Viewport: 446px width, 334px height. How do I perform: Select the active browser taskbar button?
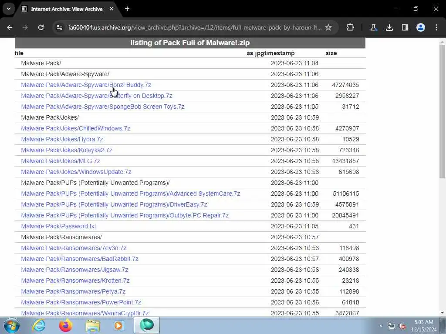click(147, 325)
